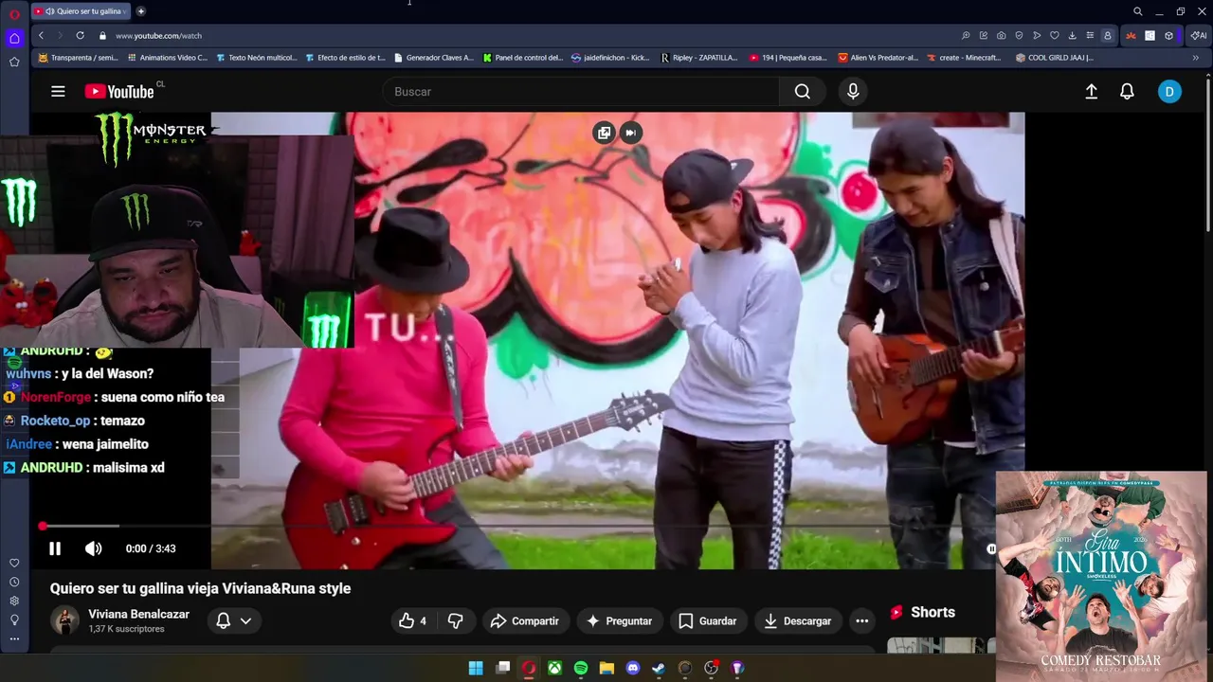
Task: Open the YouTube upload/create icon
Action: coord(1091,91)
